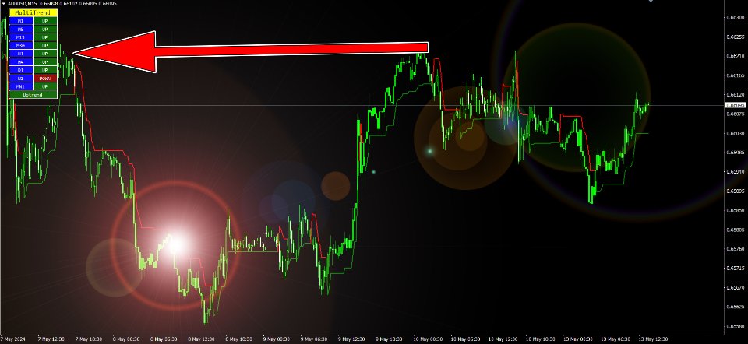This screenshot has width=748, height=344.
Task: Click the yellow MultiTrend panel header
Action: pos(34,12)
